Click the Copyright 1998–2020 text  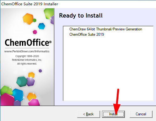click(27, 56)
